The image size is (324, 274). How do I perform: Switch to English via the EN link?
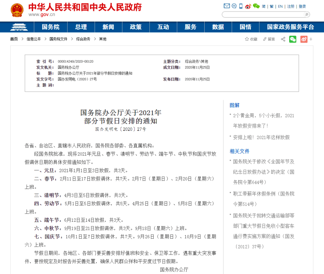(x=280, y=6)
